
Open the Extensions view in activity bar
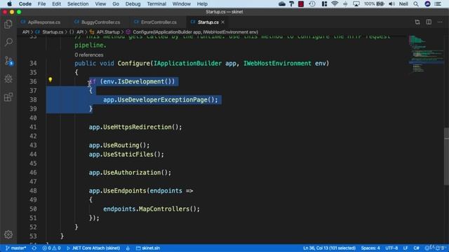[8, 97]
